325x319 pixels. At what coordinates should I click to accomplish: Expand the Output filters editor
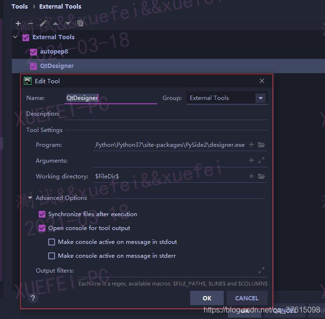click(261, 270)
